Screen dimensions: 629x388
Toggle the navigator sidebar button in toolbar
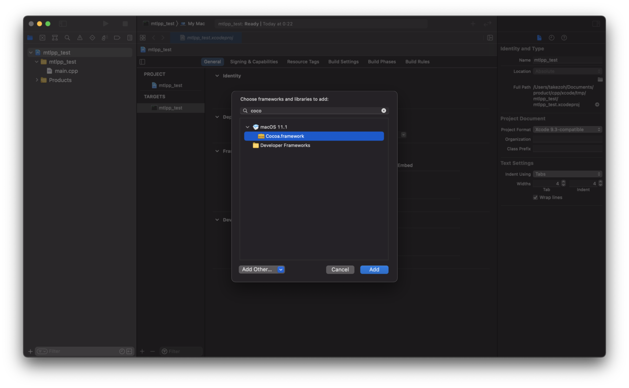tap(63, 24)
